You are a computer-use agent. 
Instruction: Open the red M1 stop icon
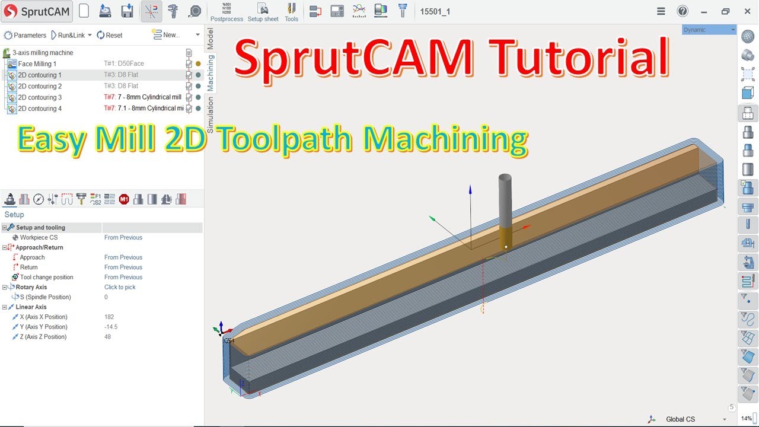124,199
